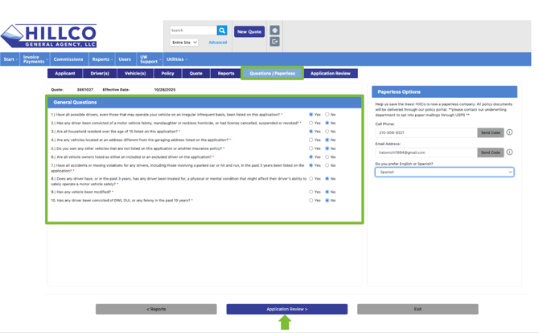
Task: Click the info icon beside Email Address
Action: [x=509, y=152]
